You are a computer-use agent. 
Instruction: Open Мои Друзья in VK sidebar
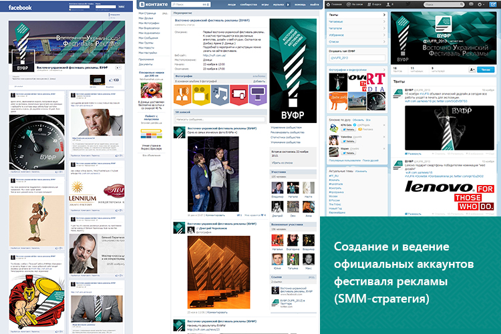click(x=146, y=18)
